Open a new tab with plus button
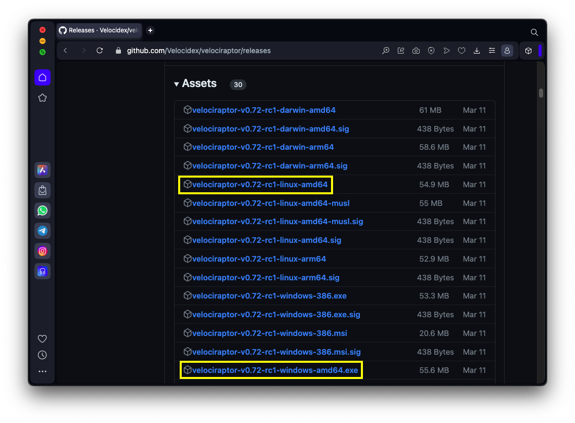 (150, 30)
